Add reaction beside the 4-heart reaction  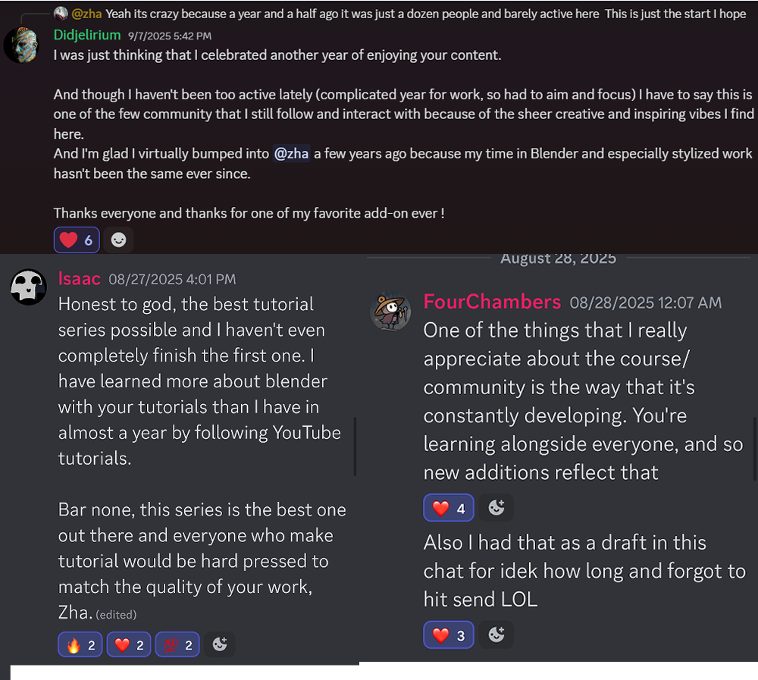point(496,508)
